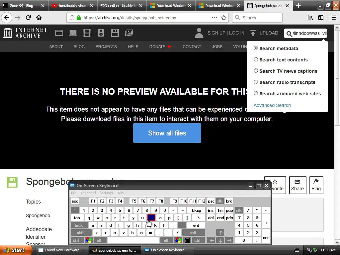Open File menu in On-Screen Keyboard
This screenshot has width=340, height=255.
point(74,193)
